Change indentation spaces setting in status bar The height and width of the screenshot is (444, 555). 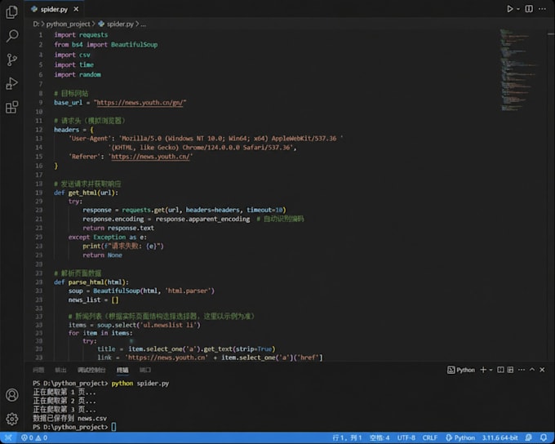[380, 438]
